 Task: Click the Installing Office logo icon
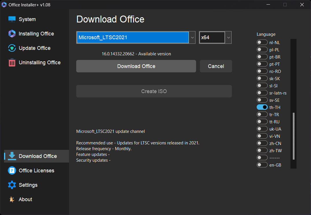pyautogui.click(x=12, y=34)
